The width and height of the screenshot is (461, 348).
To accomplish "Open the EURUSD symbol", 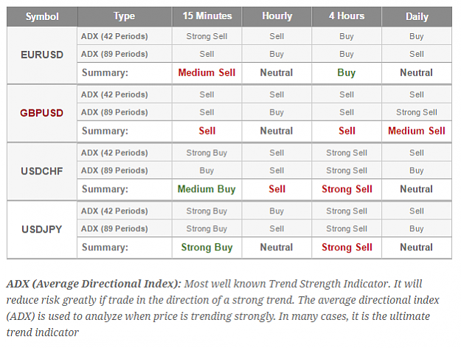I will click(42, 55).
